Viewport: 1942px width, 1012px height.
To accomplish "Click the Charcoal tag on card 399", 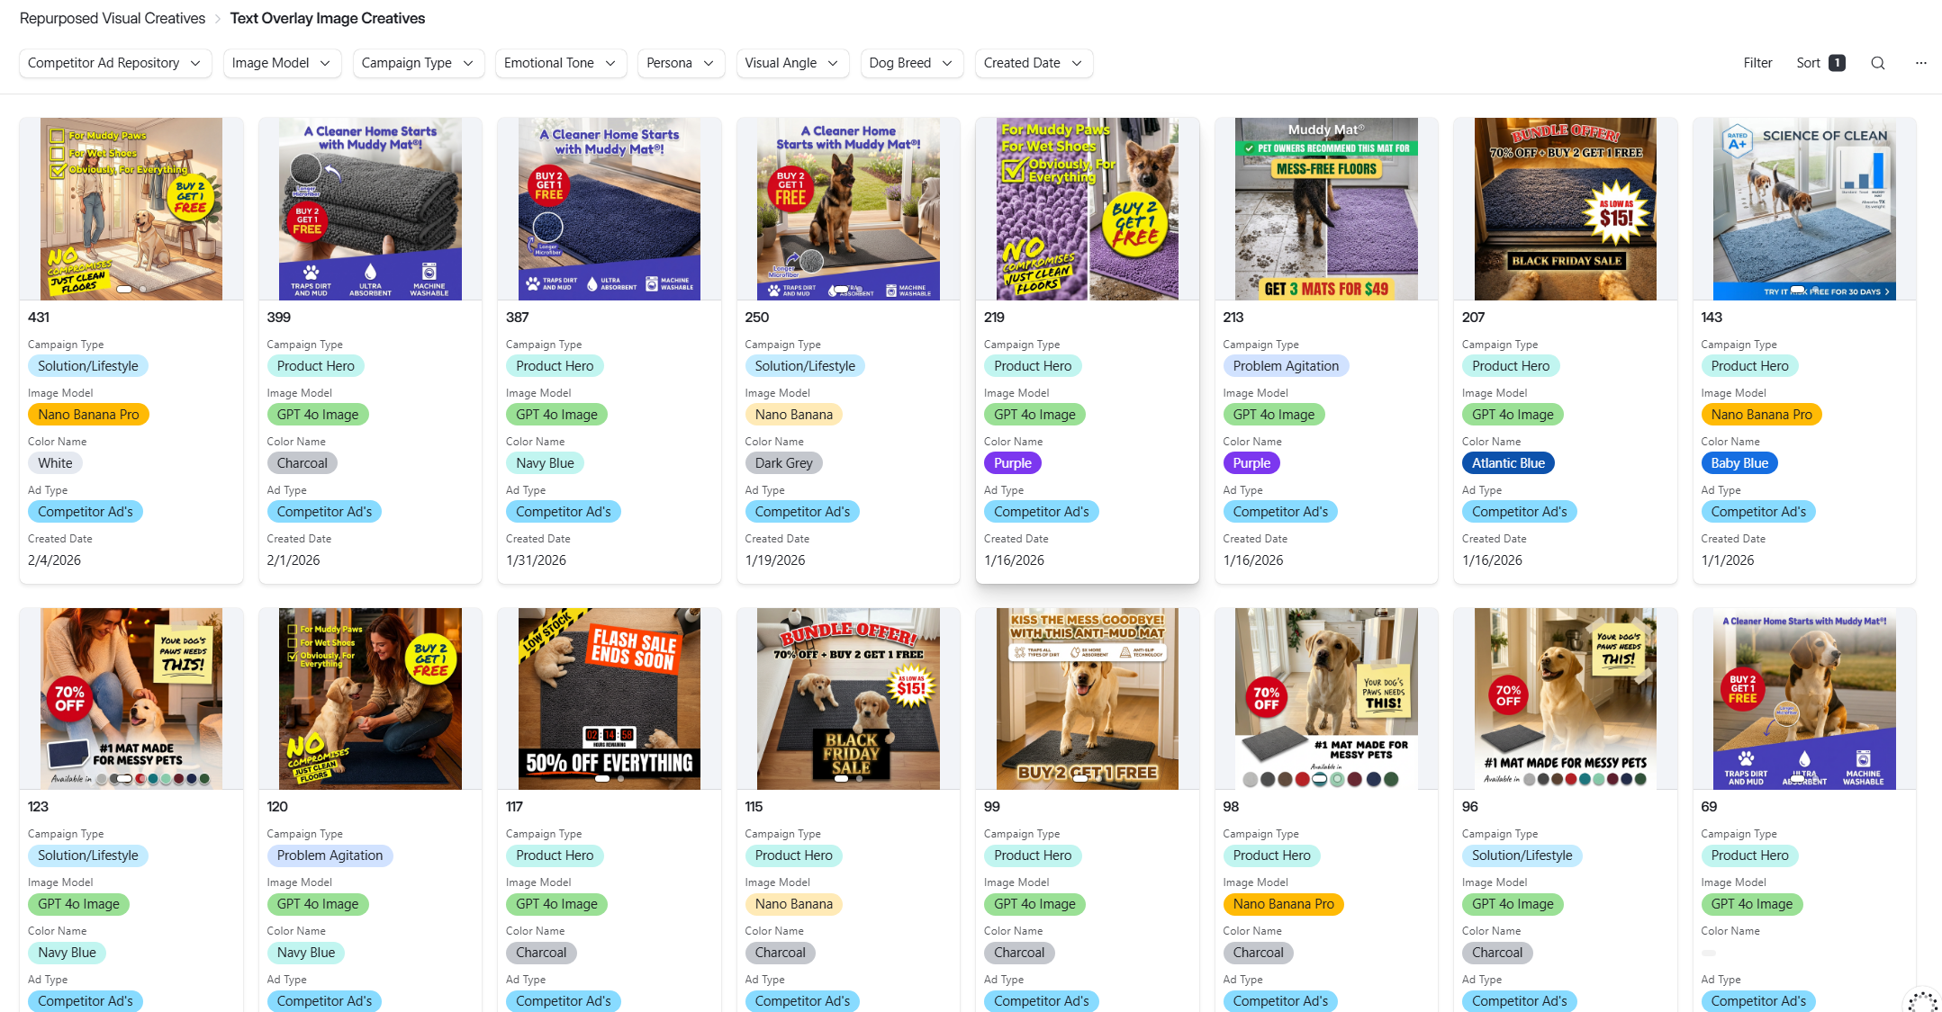I will tap(302, 463).
